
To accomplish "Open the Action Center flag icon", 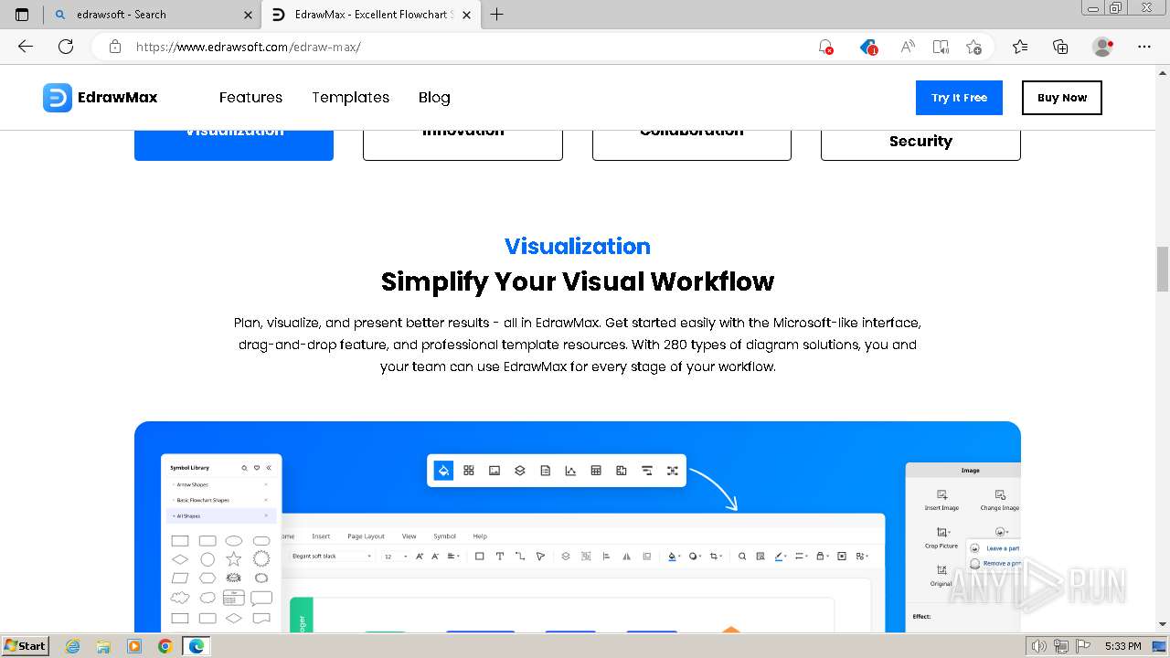I will pos(1082,646).
